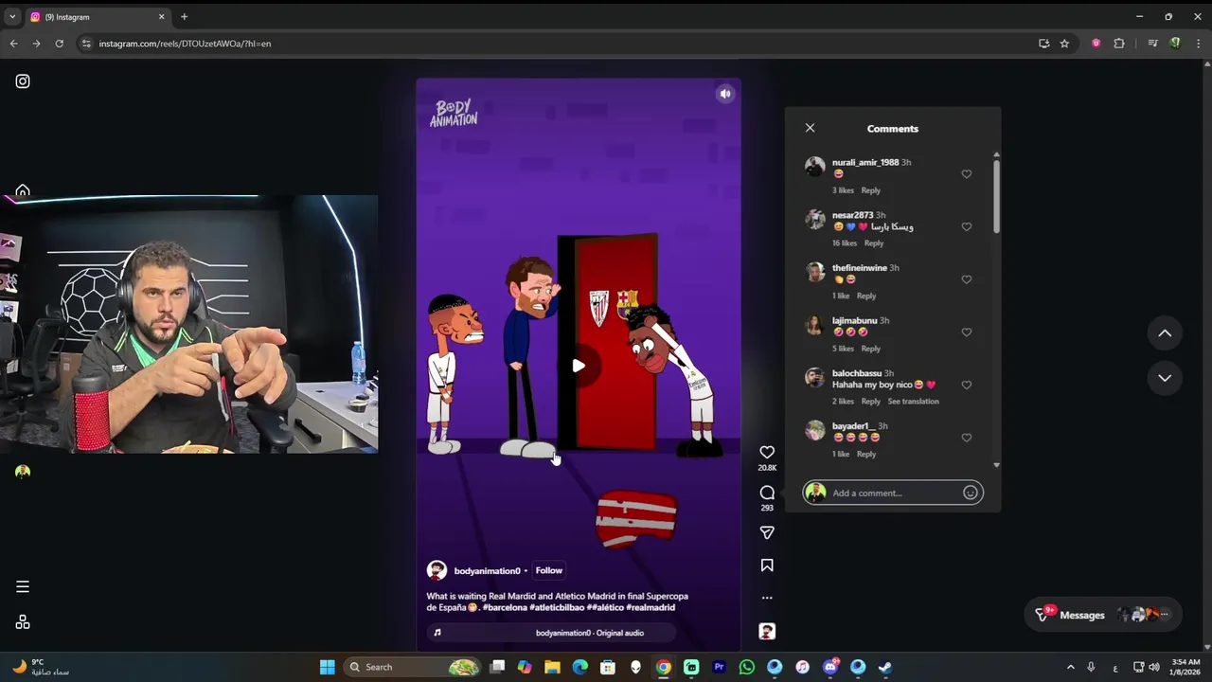Like nesar2873's comment
The image size is (1212, 682).
967,227
